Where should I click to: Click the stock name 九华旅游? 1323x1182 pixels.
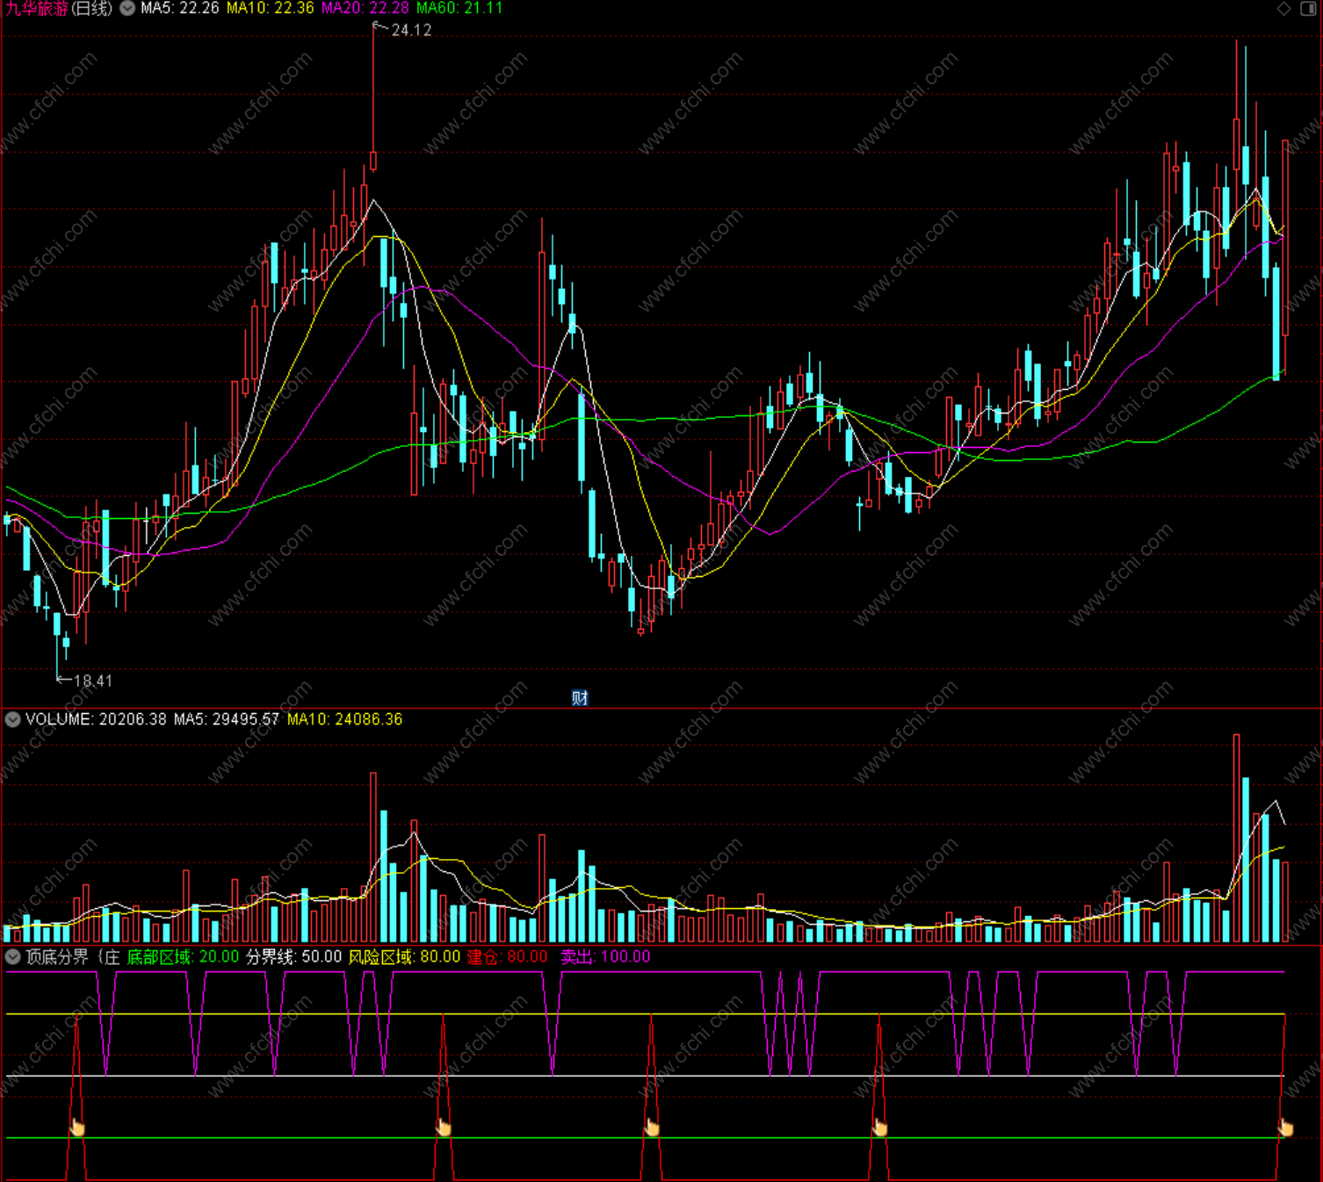pos(37,9)
